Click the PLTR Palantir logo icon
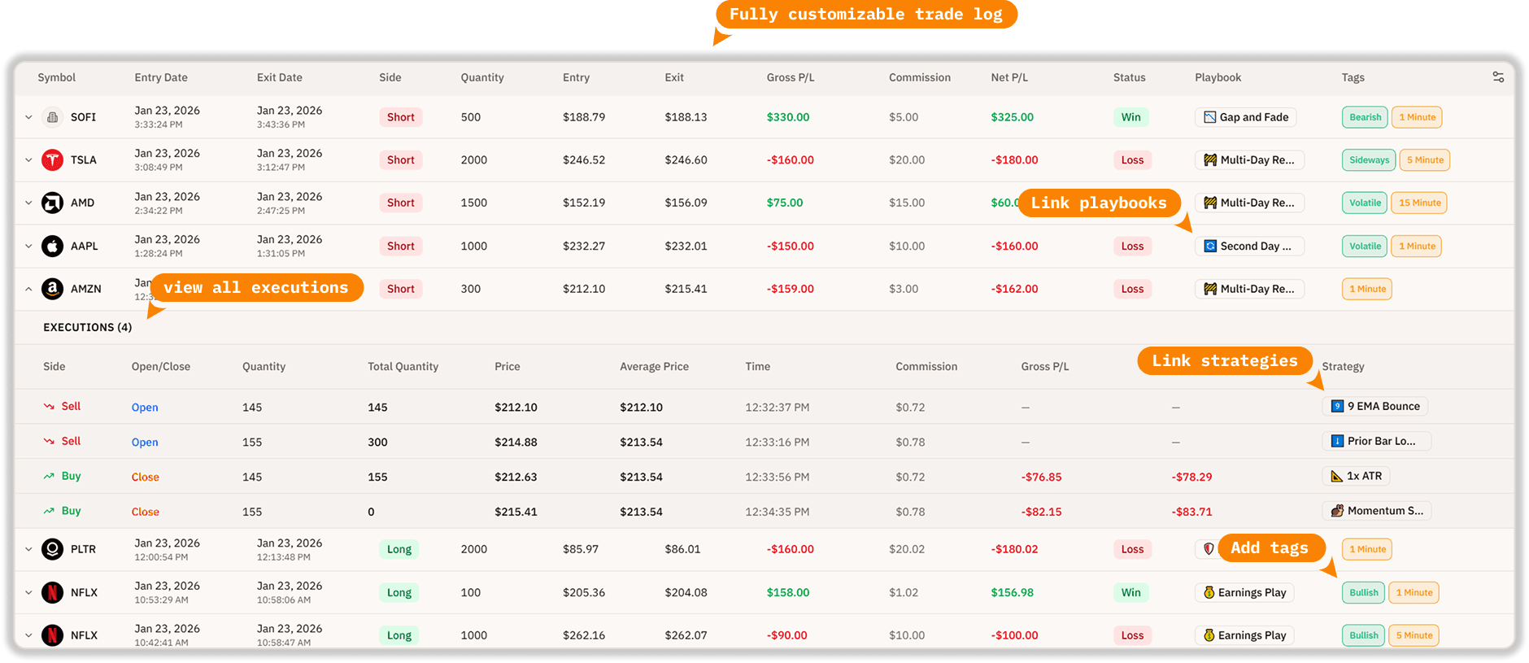Viewport: 1529px width, 663px height. (52, 549)
